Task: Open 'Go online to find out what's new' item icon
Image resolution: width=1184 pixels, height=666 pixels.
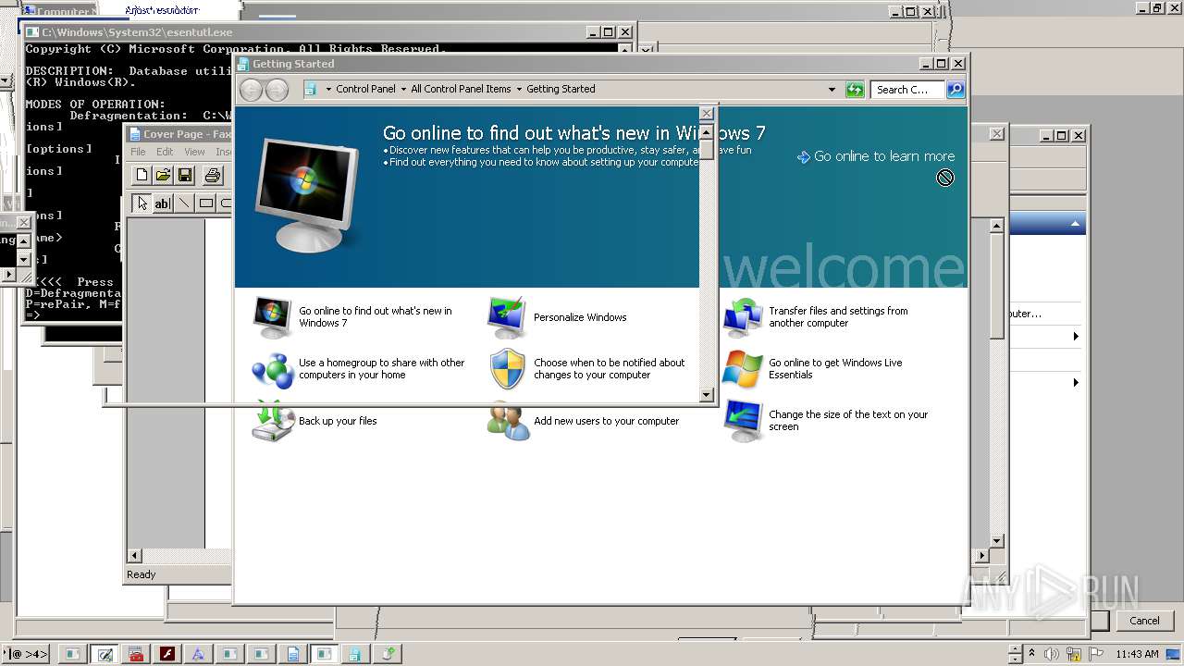Action: pyautogui.click(x=273, y=317)
